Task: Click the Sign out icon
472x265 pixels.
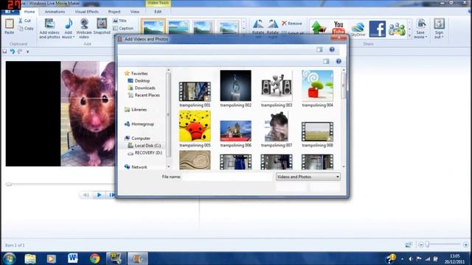Action: (440, 24)
